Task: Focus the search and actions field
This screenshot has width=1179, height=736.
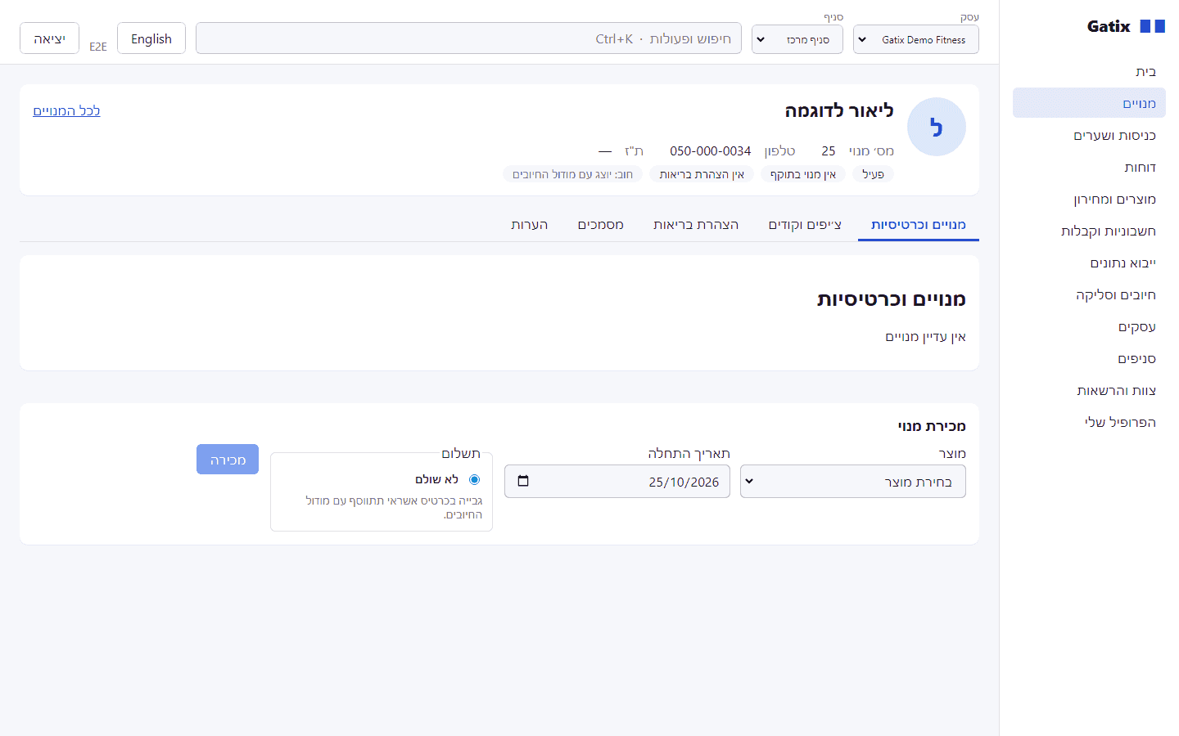Action: click(x=468, y=38)
